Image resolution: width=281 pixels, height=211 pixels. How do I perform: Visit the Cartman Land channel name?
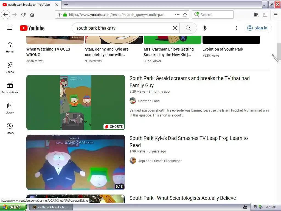[x=149, y=101]
